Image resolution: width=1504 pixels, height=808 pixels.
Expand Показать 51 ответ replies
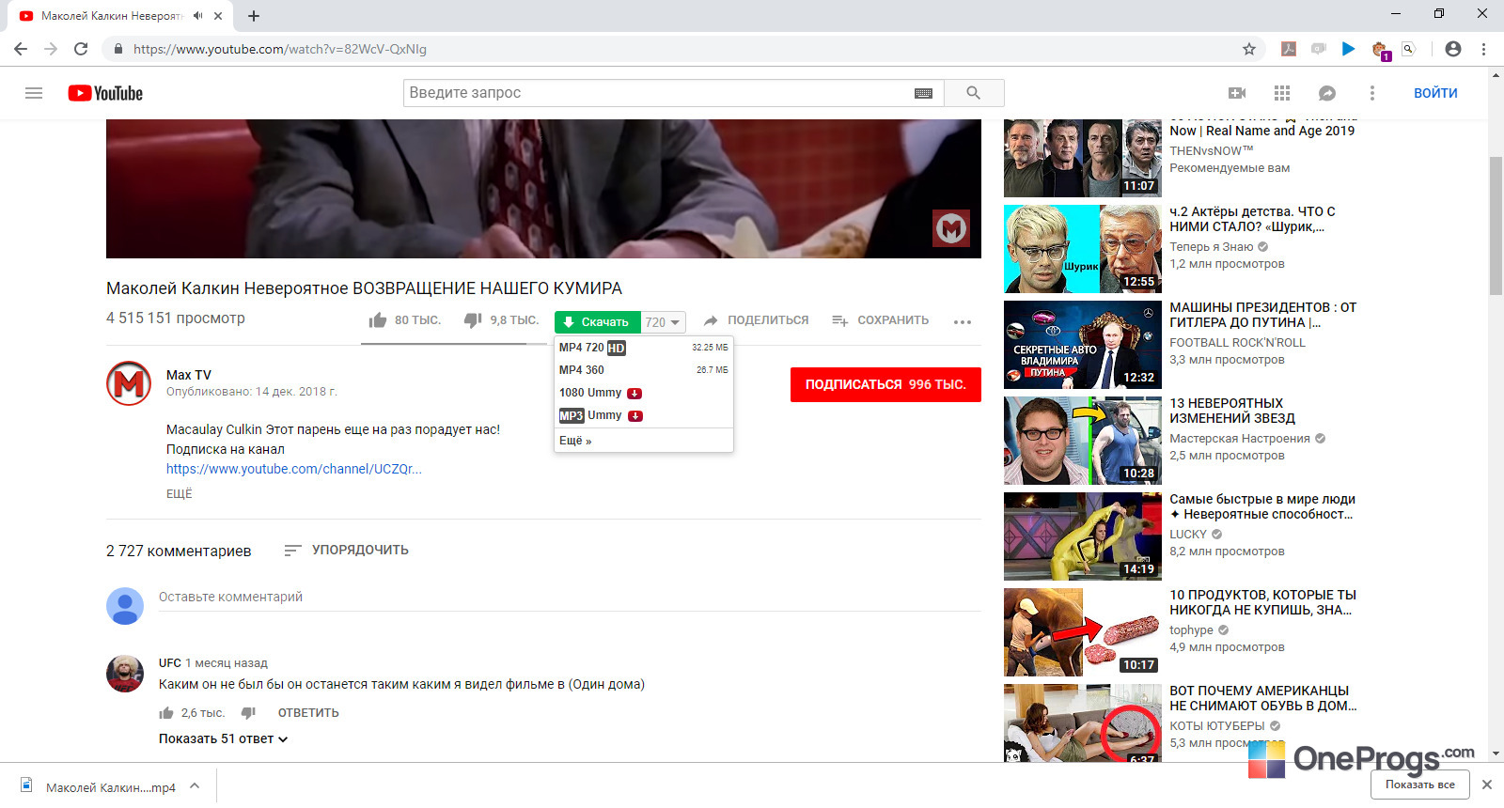tap(223, 738)
